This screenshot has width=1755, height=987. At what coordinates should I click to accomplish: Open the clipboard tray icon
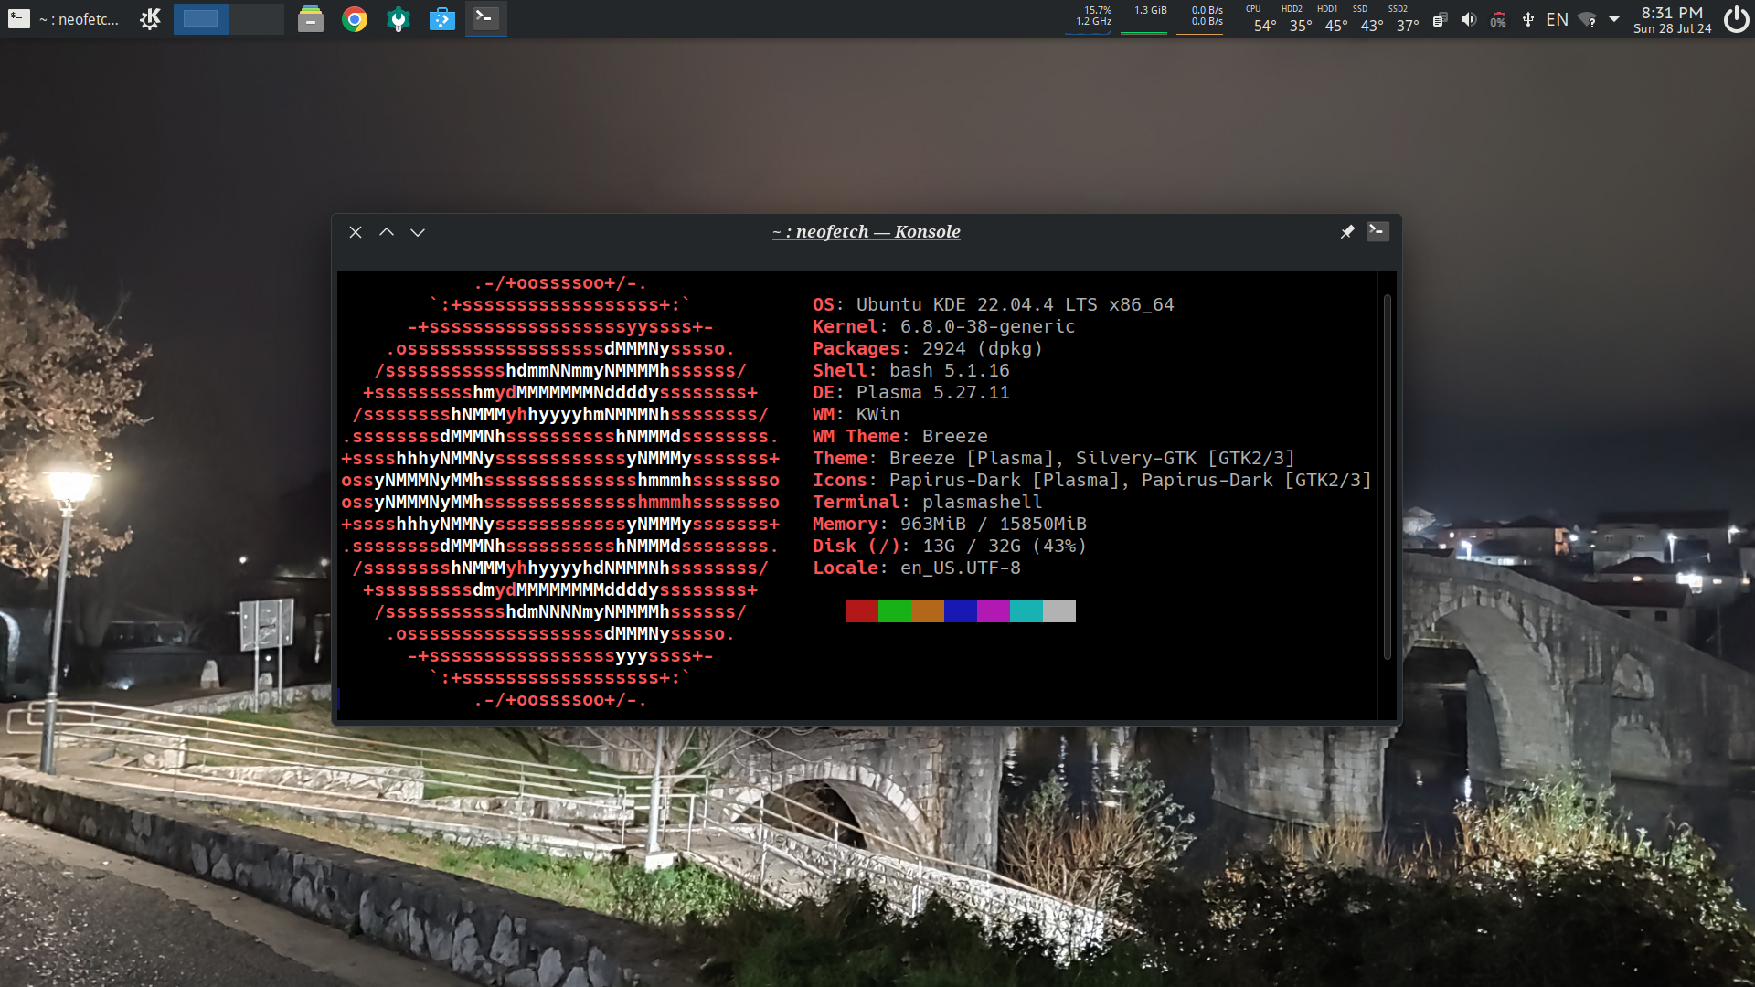1440,20
